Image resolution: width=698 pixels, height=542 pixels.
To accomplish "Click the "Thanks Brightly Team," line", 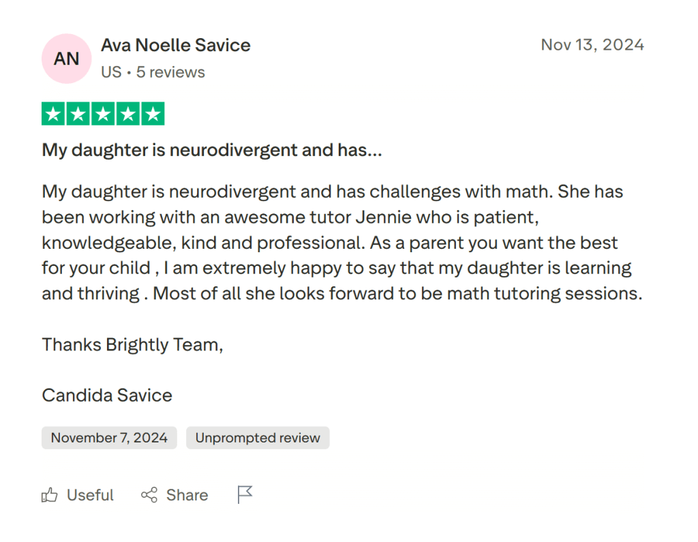I will click(x=132, y=345).
